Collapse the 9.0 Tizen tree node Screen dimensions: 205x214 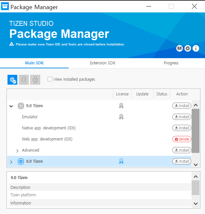pyautogui.click(x=11, y=106)
